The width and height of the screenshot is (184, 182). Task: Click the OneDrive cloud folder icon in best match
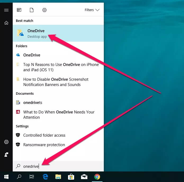coord(20,33)
